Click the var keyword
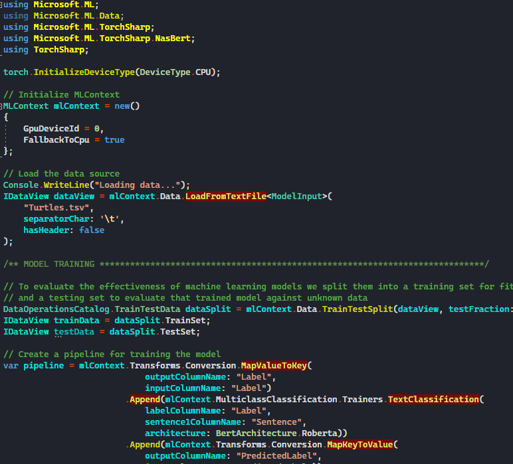Screen dimensions: 513x464 click(x=11, y=366)
